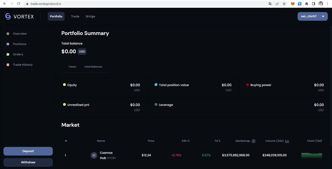332x169 pixels.
Task: Switch to the Bridge tab
Action: coord(90,16)
